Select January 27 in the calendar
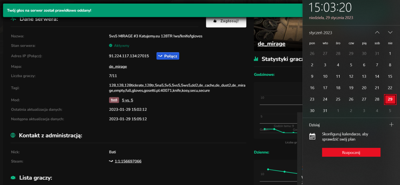This screenshot has width=400, height=185. click(364, 99)
